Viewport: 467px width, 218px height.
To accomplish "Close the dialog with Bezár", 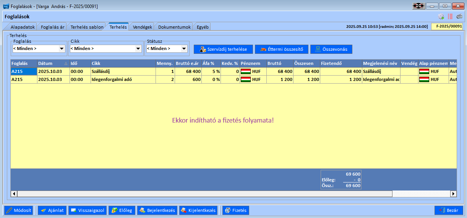I will click(449, 210).
